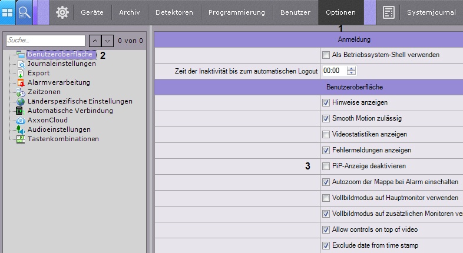Select Länderspezifische Einstellungen in the tree
This screenshot has width=463, height=253.
coord(80,101)
